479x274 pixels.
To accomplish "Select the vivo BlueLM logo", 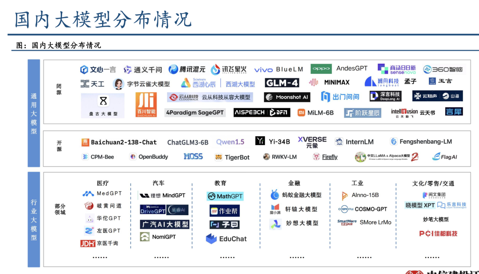I will click(x=279, y=69).
